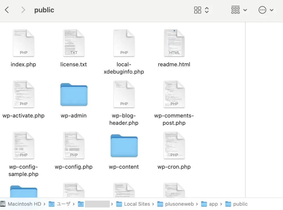Select the local-xdebuginfo.php file
The width and height of the screenshot is (283, 210).
(124, 43)
